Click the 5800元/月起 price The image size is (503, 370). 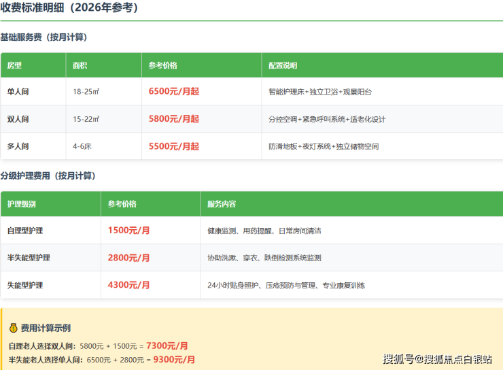[x=174, y=119]
